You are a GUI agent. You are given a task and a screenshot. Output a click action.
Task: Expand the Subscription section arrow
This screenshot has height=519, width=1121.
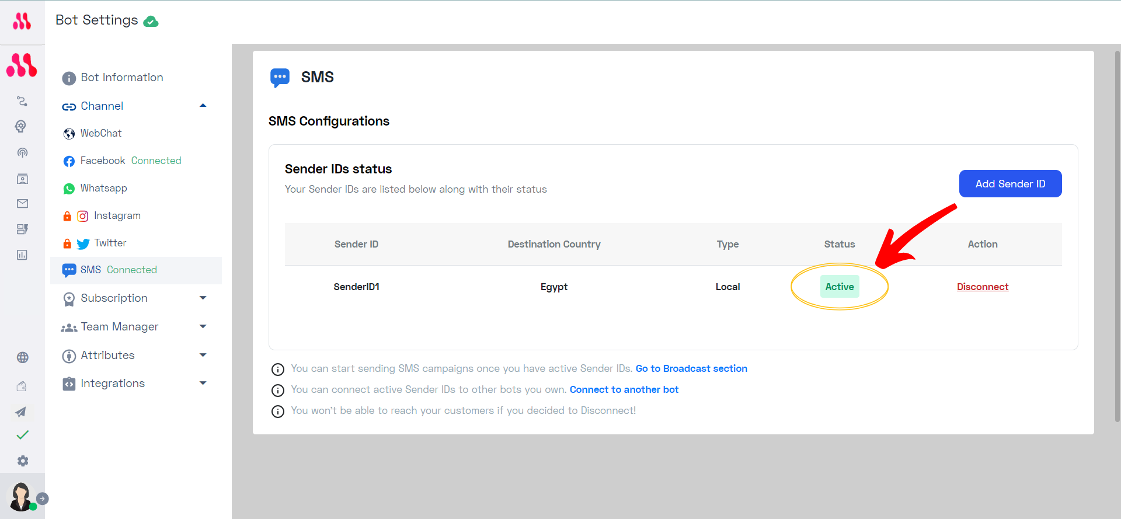pyautogui.click(x=203, y=298)
